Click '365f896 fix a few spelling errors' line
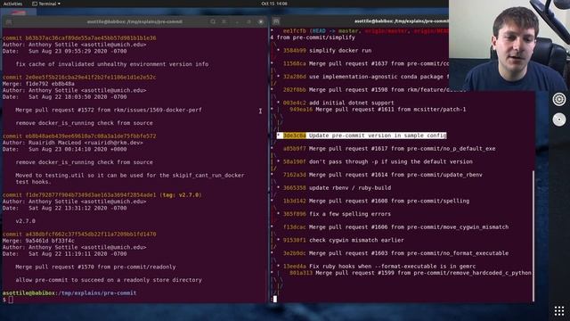Screen dimensions: 570x321 click(337, 214)
